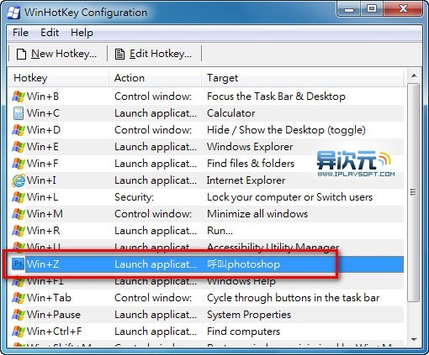
Task: Sort list by Hotkey column header
Action: (x=59, y=78)
